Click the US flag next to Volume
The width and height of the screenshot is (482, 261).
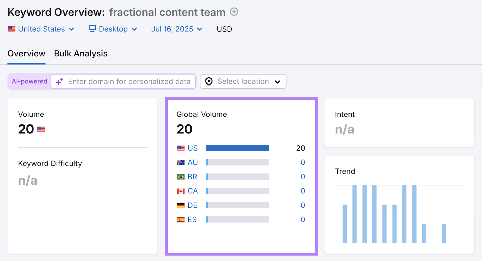point(41,129)
